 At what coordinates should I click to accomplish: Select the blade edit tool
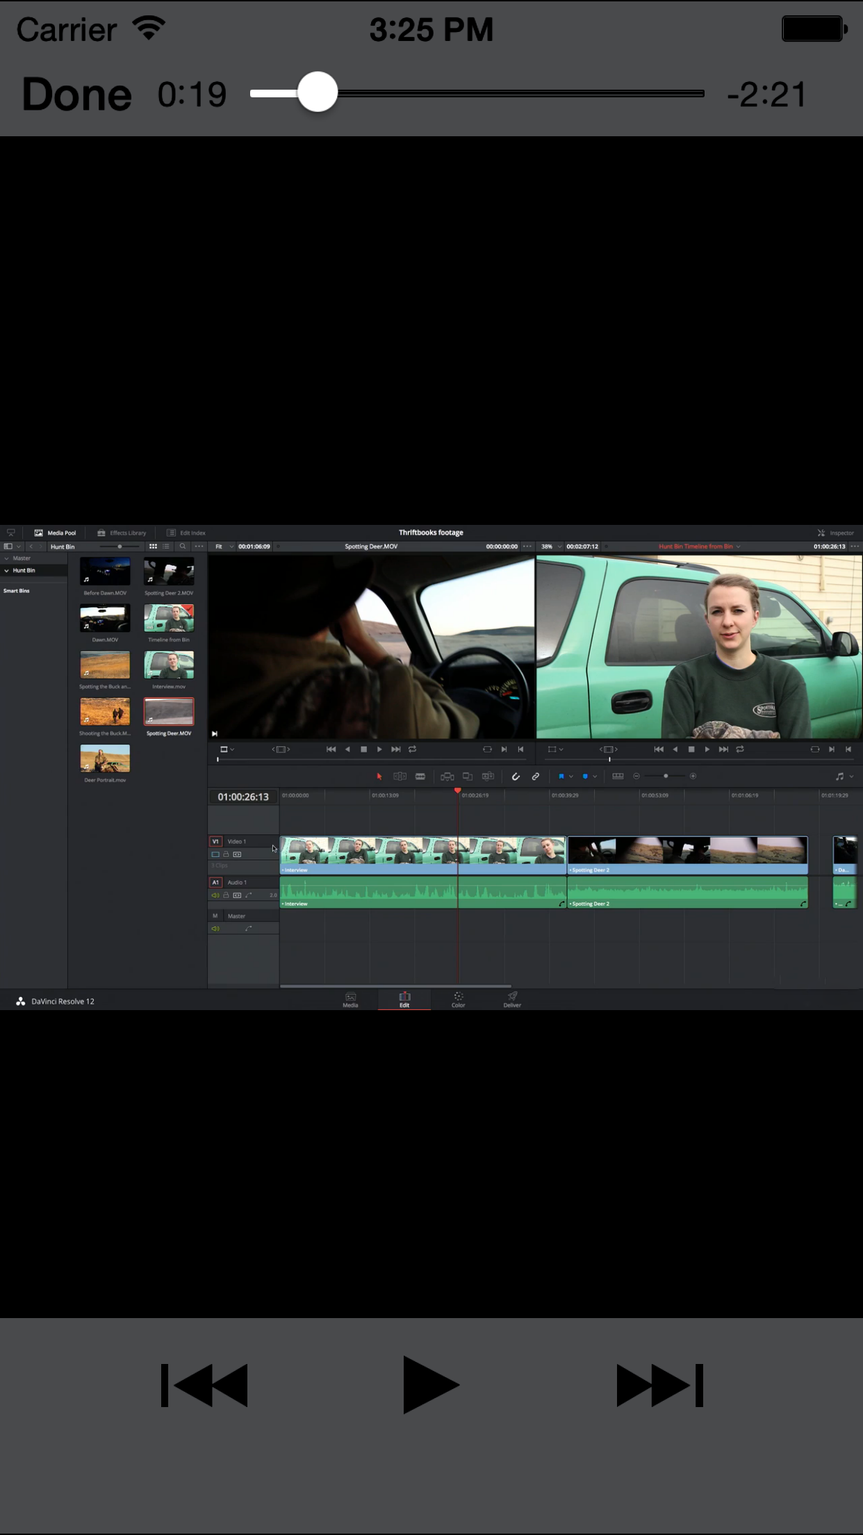tap(420, 777)
